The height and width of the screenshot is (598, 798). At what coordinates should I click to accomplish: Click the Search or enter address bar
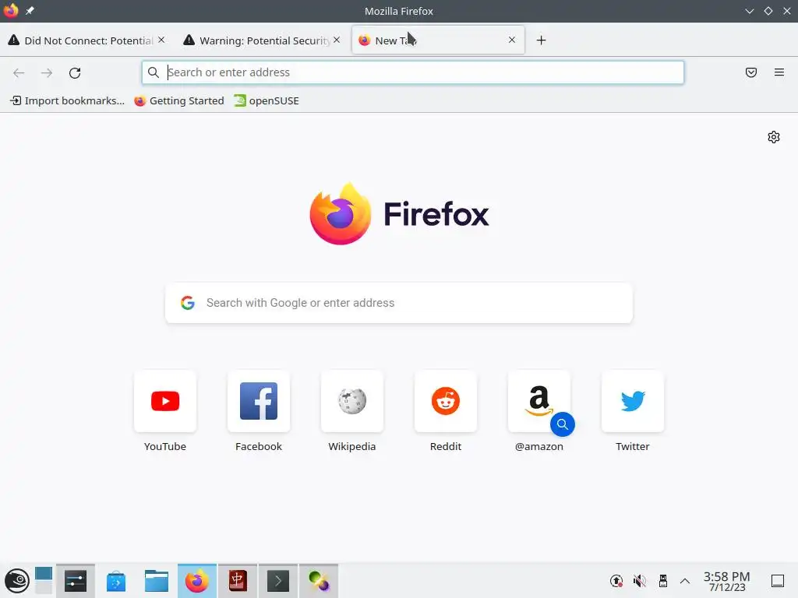pos(413,72)
